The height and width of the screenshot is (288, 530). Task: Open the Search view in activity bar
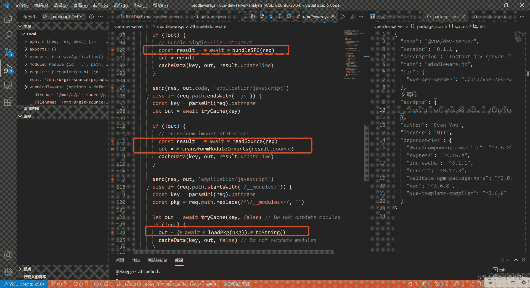point(8,35)
